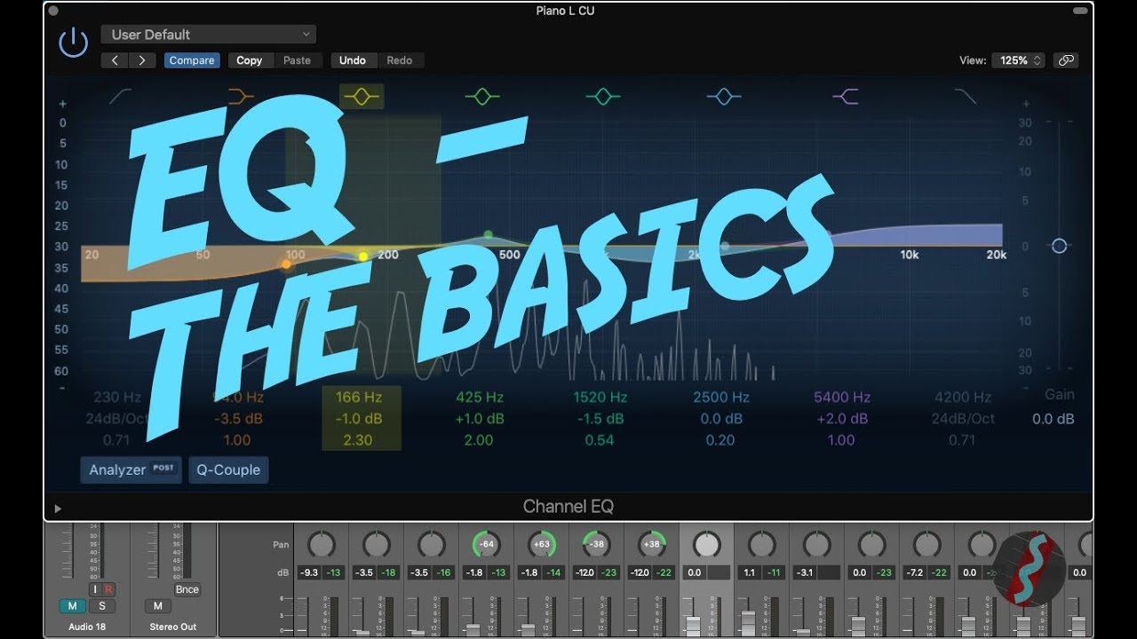The height and width of the screenshot is (639, 1137).
Task: Click the Bnce button on Stereo Out
Action: (x=187, y=589)
